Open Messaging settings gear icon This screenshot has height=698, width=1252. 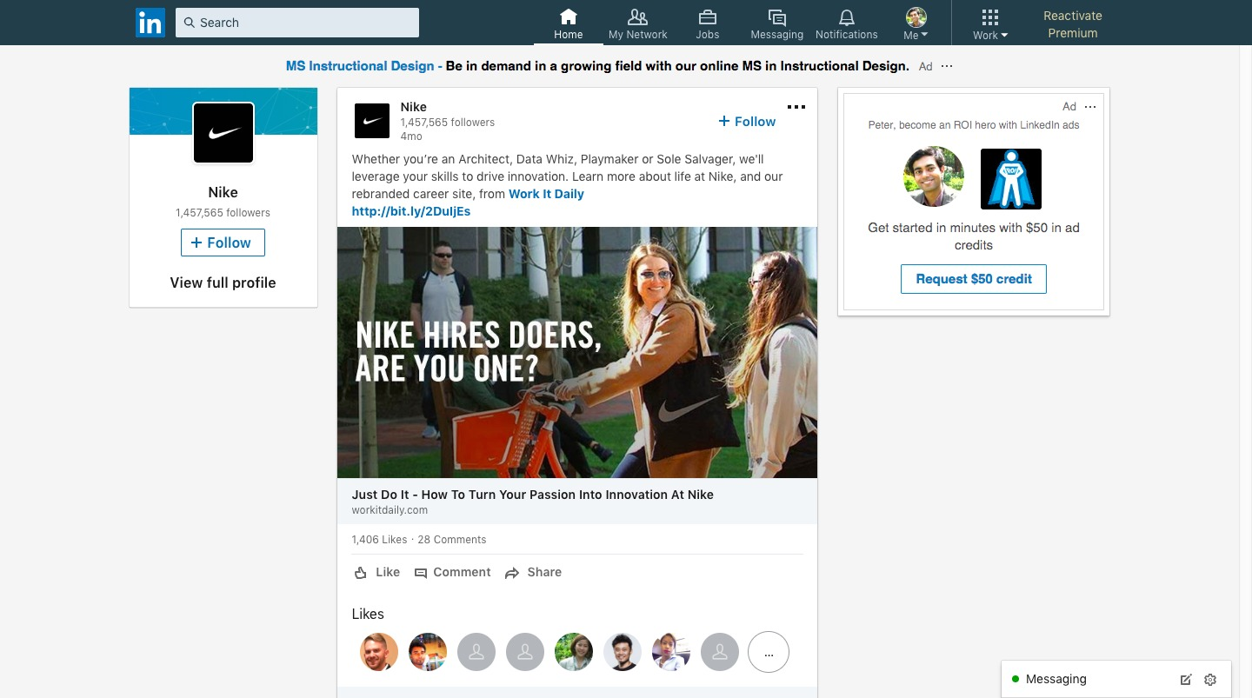click(1210, 680)
